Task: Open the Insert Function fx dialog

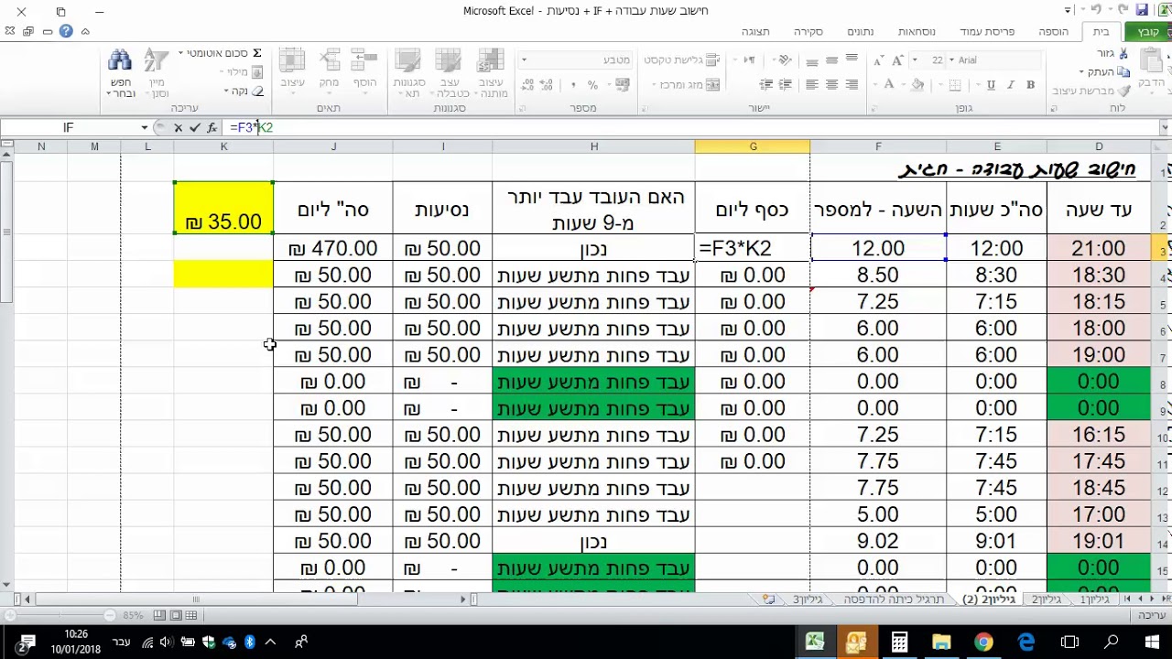Action: [212, 127]
